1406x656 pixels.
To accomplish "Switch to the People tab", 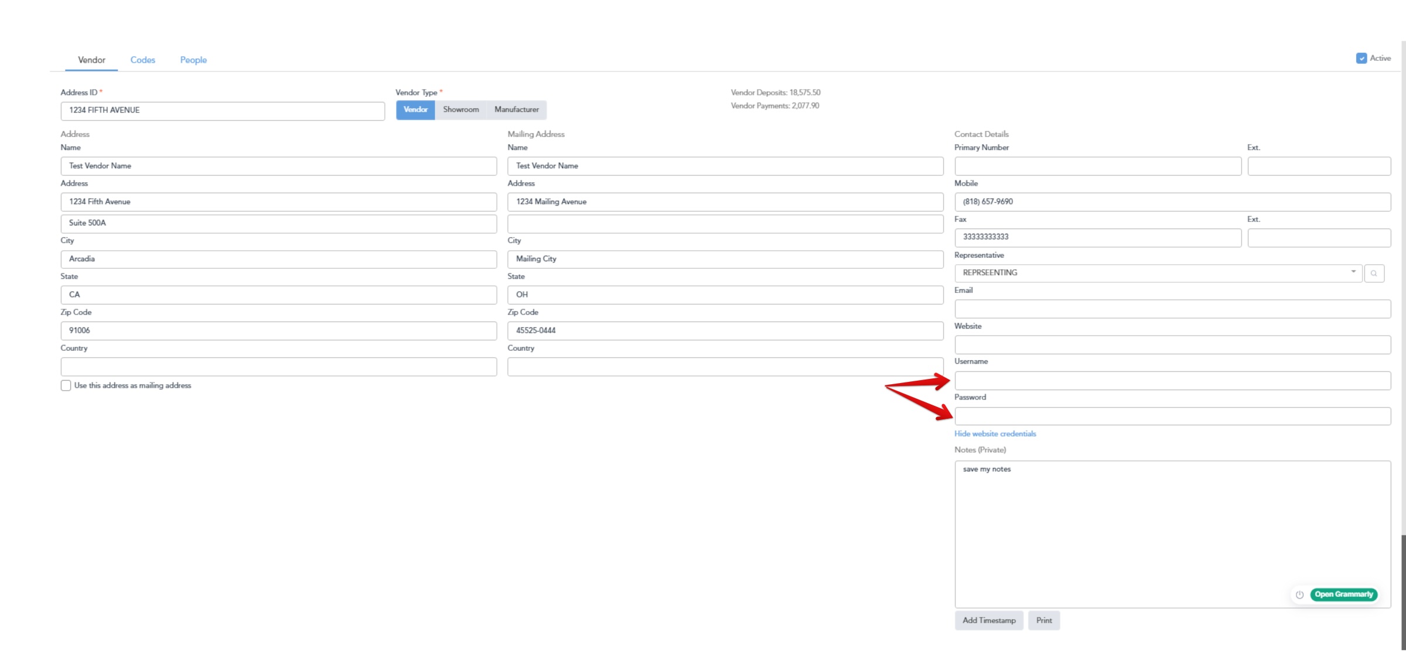I will pyautogui.click(x=193, y=60).
